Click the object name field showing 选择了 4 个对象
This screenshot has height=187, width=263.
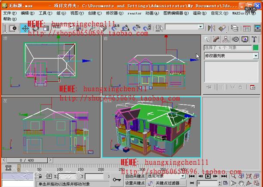click(228, 48)
